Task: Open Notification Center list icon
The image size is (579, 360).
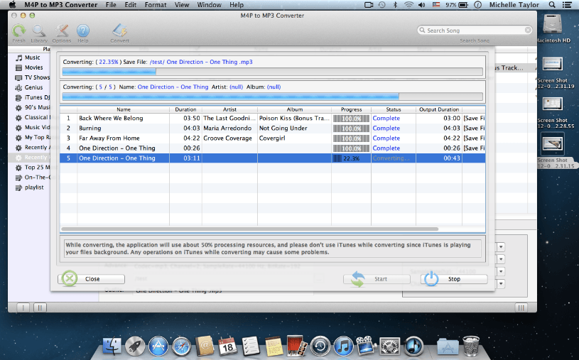Action: pyautogui.click(x=567, y=5)
